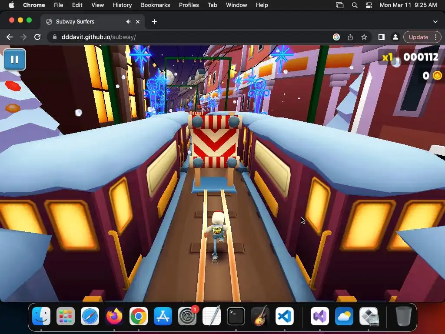Open the Chrome profile menu

(x=395, y=37)
